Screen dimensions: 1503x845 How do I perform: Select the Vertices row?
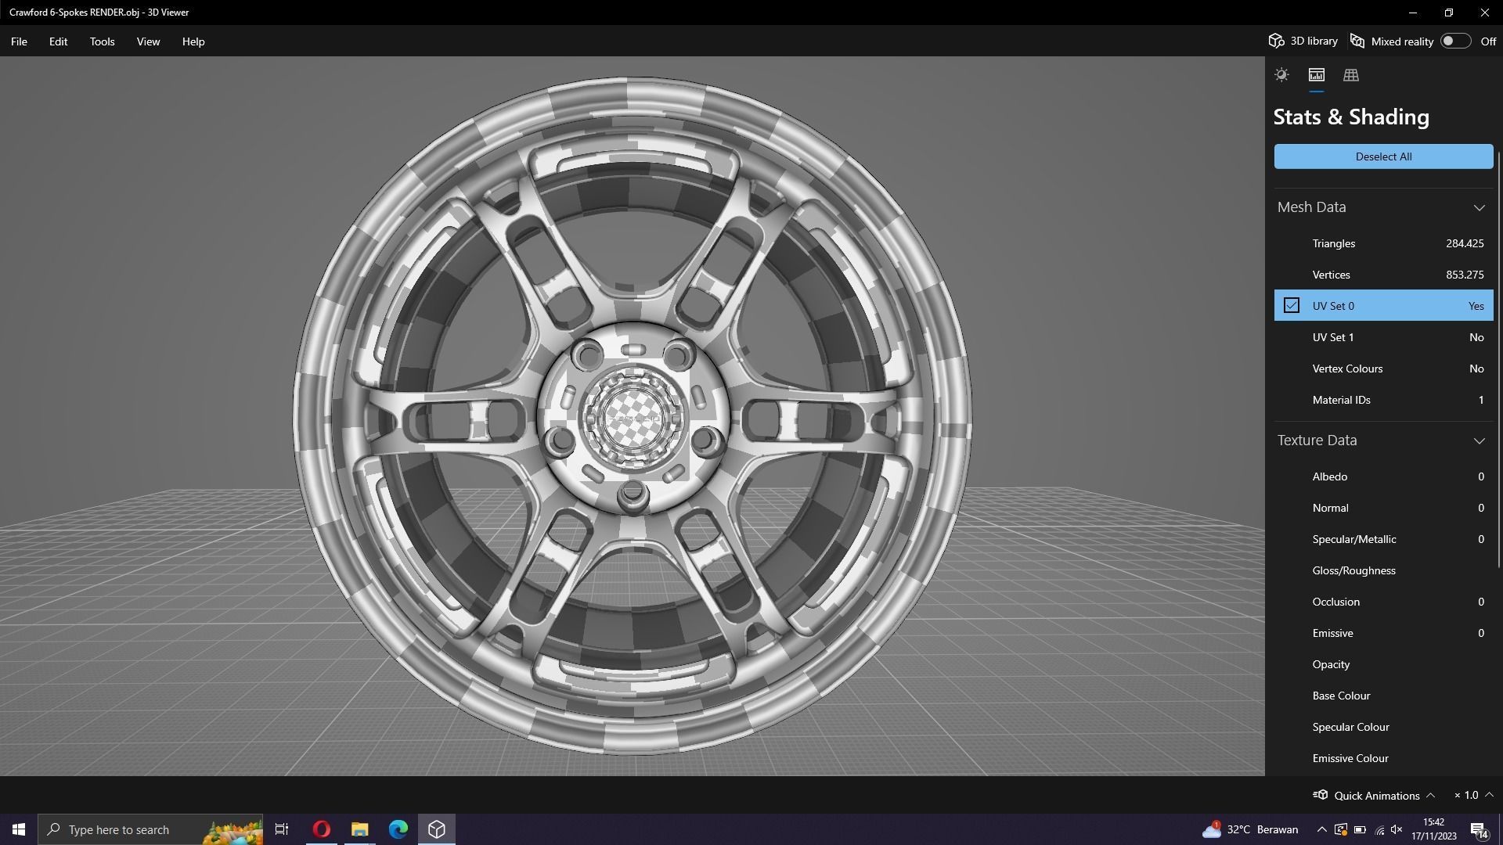1383,275
